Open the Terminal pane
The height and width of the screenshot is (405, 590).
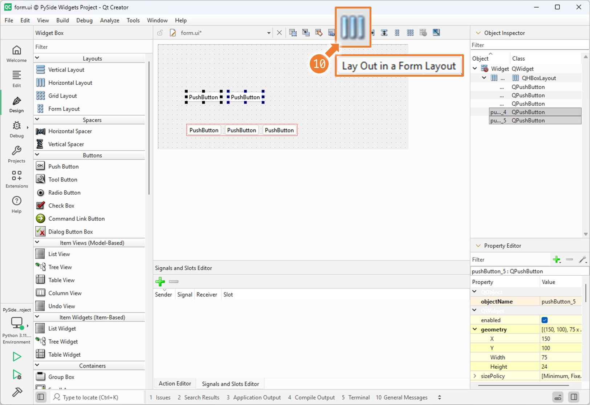(x=356, y=397)
